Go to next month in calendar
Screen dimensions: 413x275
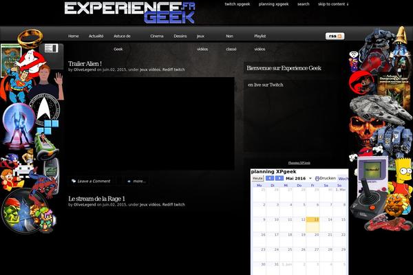pyautogui.click(x=279, y=179)
